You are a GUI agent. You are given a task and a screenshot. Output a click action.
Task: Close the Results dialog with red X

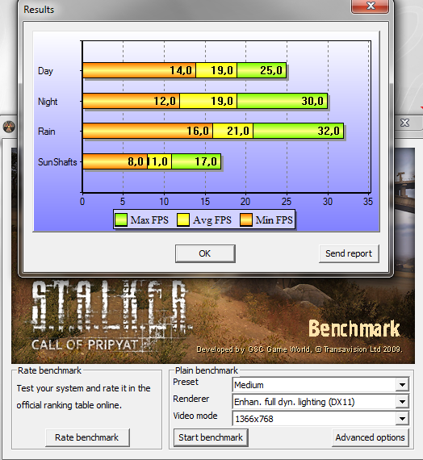371,6
